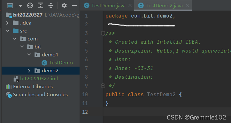Collapse the src folder
231x123 pixels.
click(7, 31)
